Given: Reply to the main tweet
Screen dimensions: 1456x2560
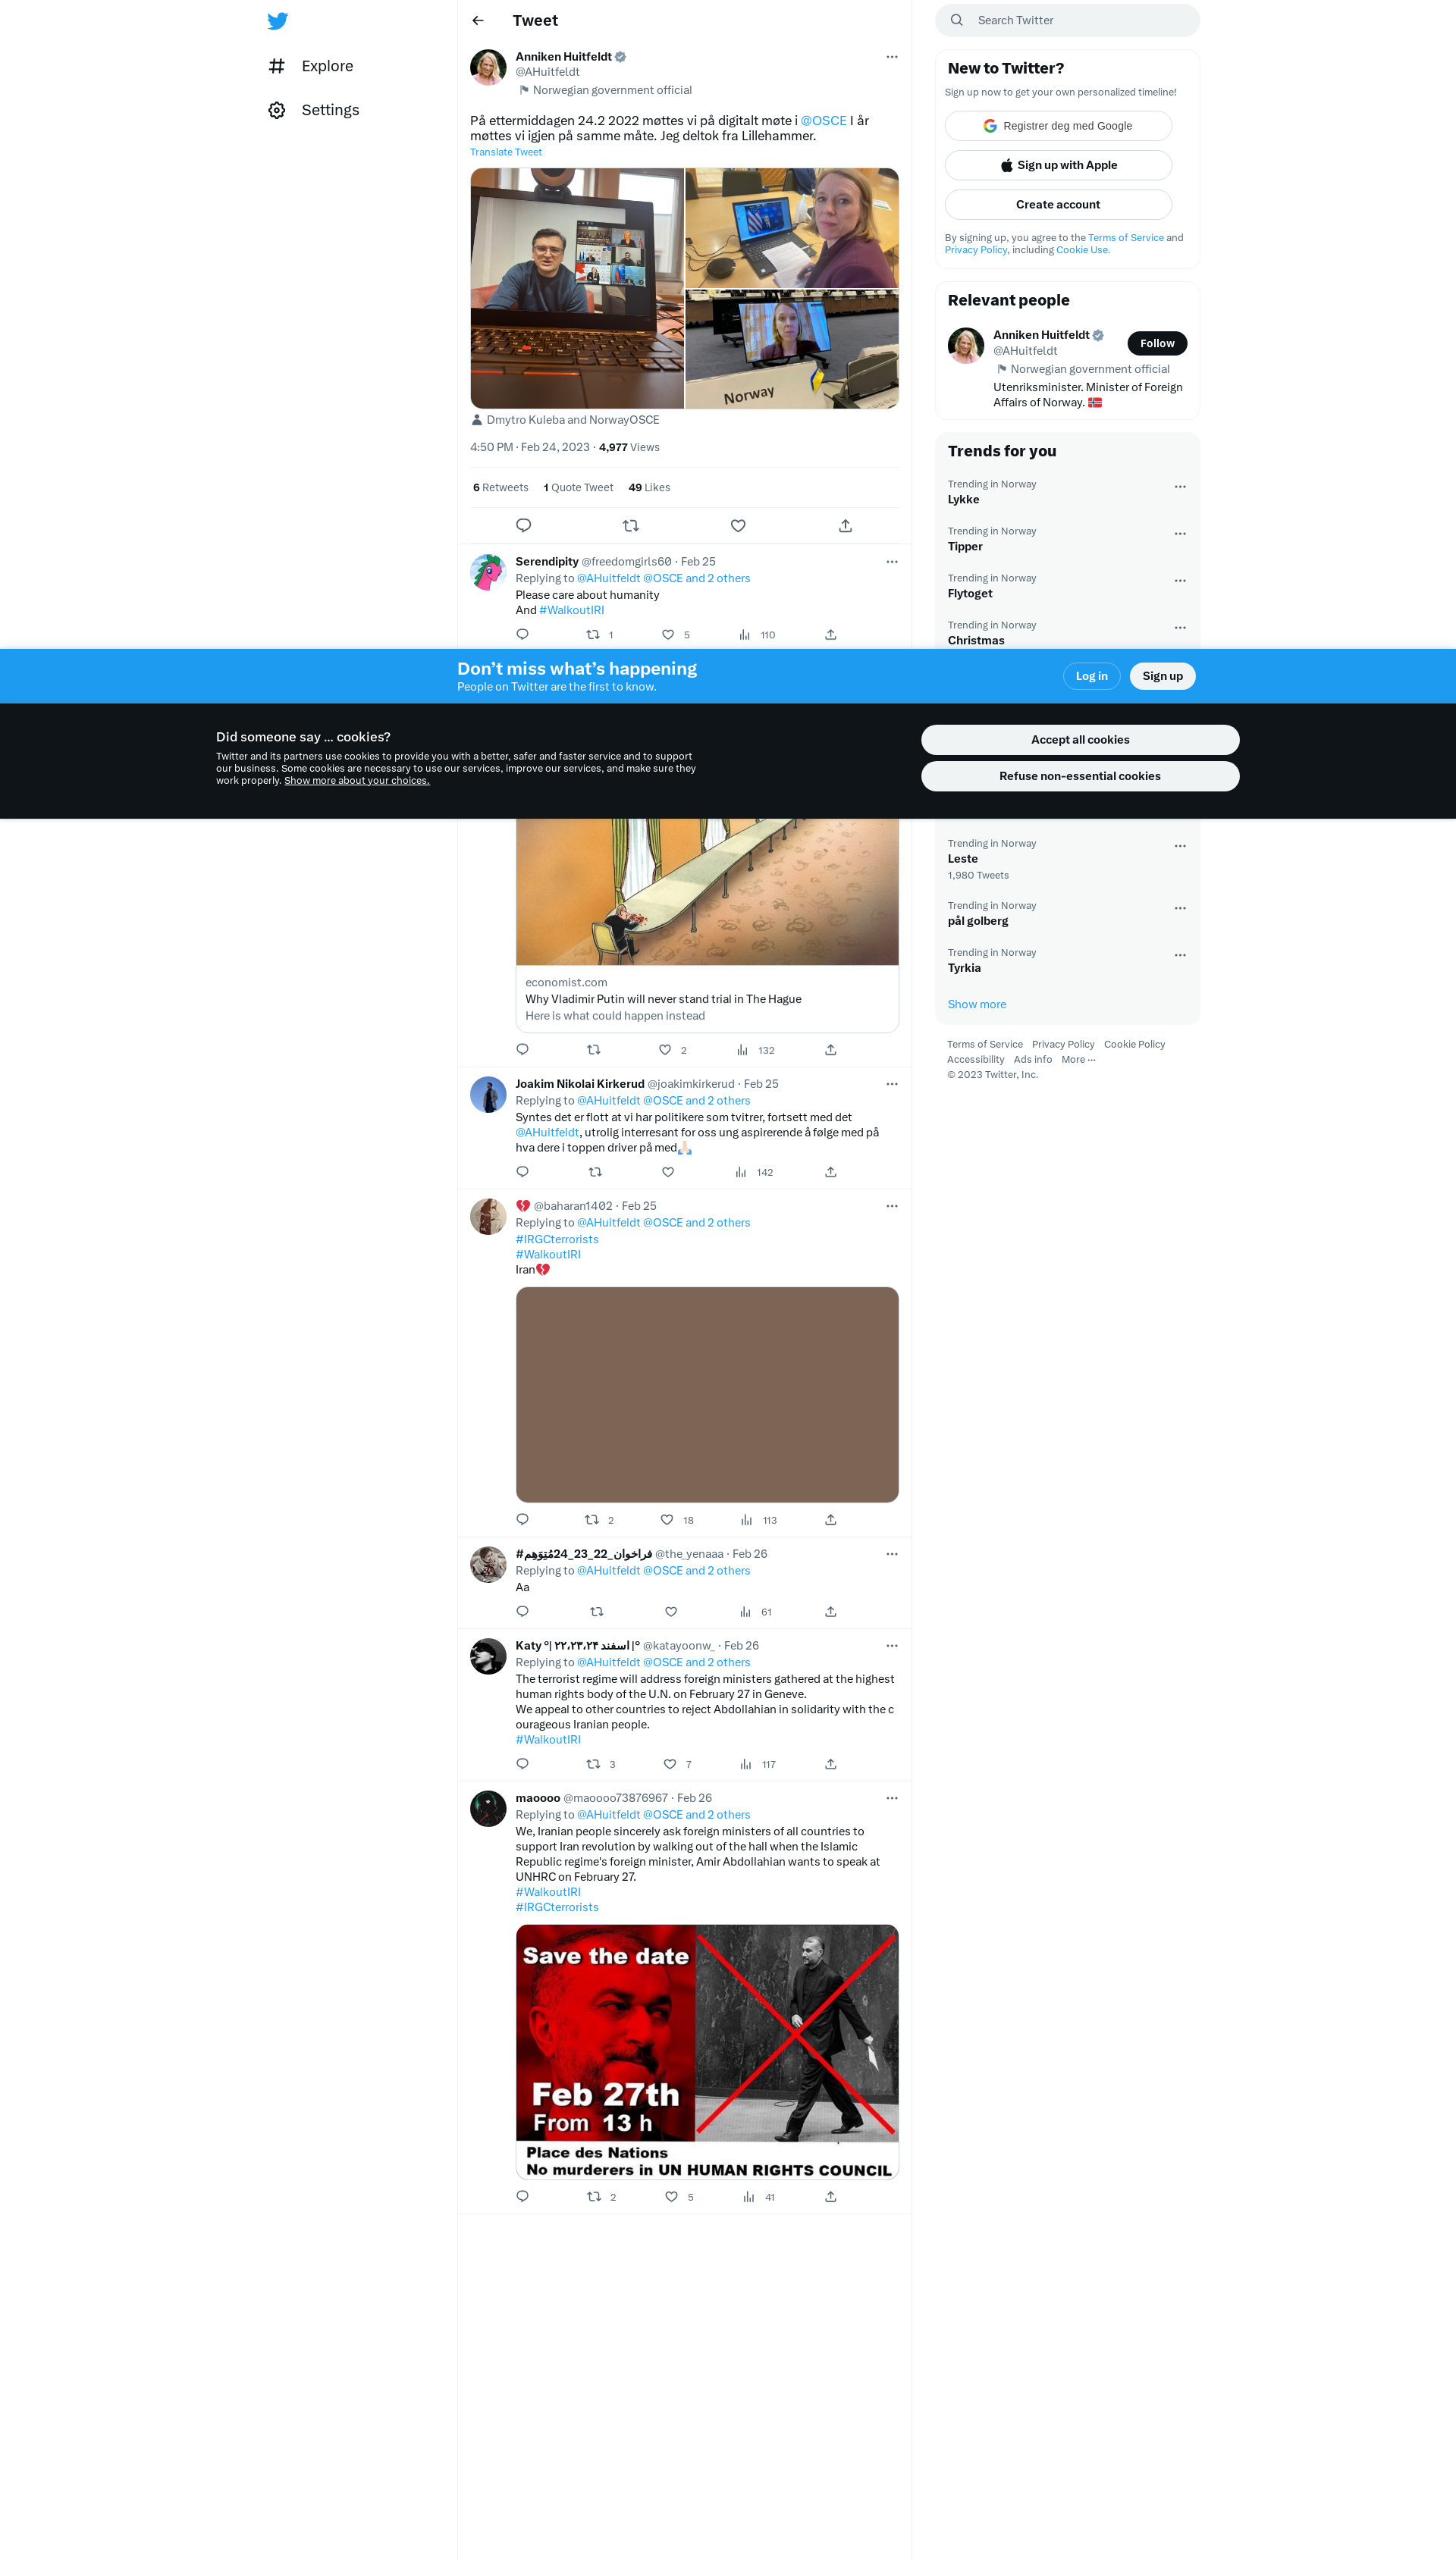Looking at the screenshot, I should 523,526.
